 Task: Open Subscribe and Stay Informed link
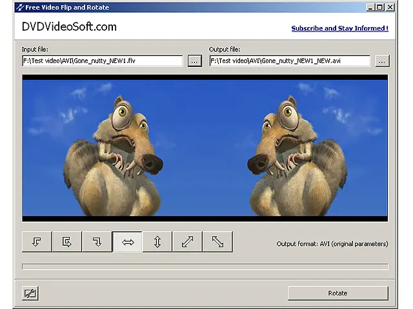click(340, 28)
